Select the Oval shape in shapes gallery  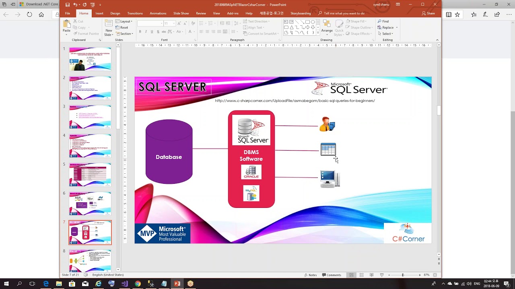313,22
